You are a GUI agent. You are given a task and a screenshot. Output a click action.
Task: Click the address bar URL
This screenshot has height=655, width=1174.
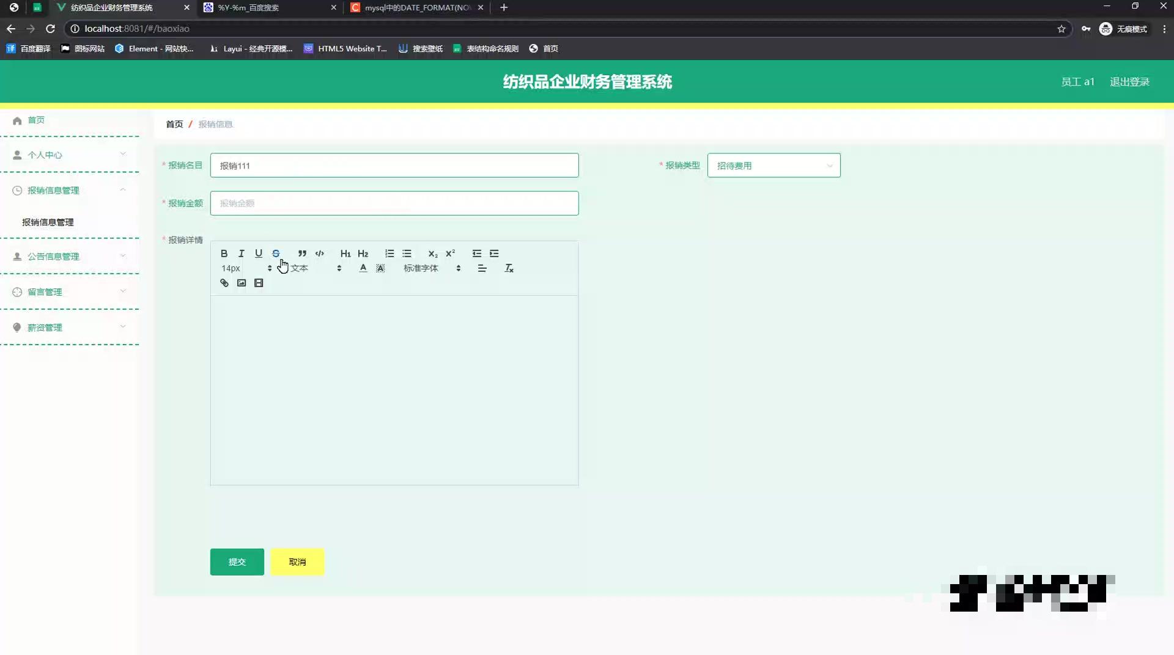tap(137, 29)
